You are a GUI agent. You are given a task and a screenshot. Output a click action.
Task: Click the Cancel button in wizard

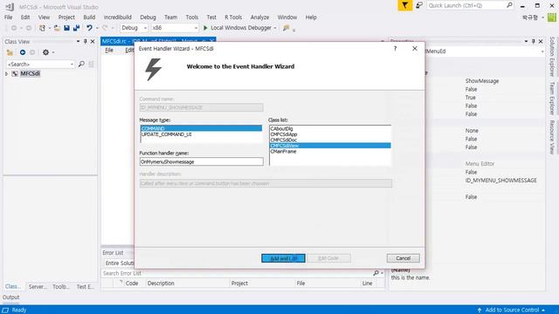(403, 258)
